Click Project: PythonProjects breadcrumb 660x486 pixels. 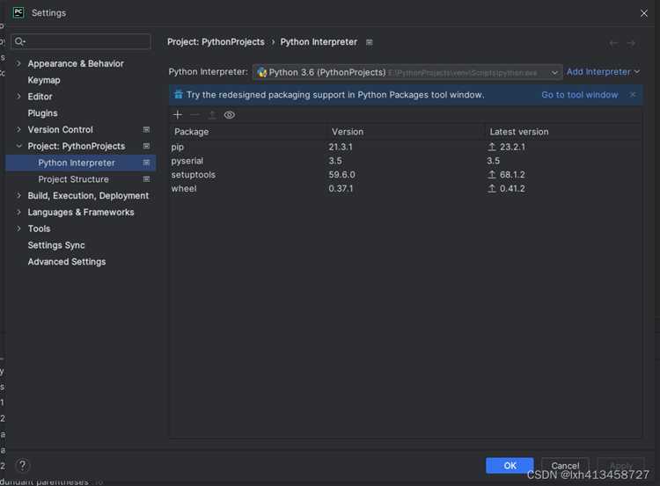coord(216,42)
